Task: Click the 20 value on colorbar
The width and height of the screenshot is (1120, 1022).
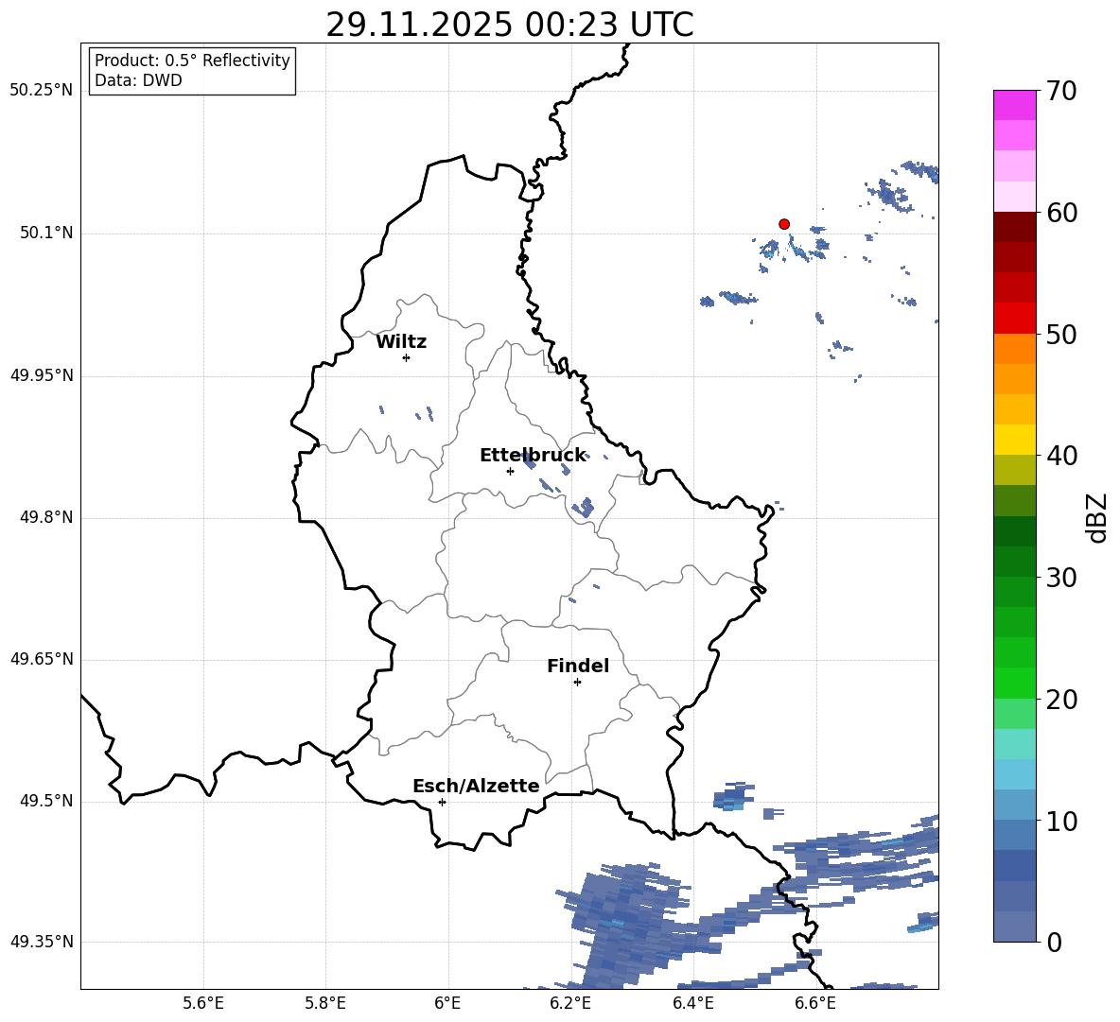Action: (1061, 700)
